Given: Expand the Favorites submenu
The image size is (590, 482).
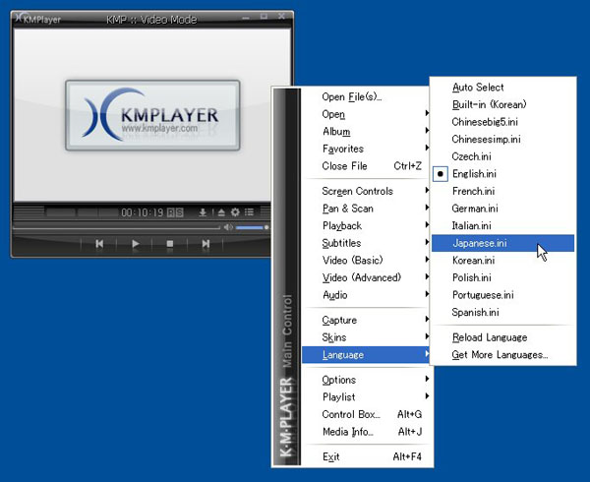Looking at the screenshot, I should click(368, 149).
